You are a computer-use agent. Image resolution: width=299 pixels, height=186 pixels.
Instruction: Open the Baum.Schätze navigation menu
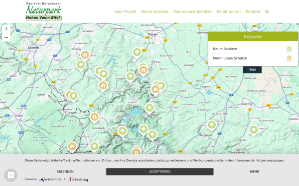click(154, 11)
